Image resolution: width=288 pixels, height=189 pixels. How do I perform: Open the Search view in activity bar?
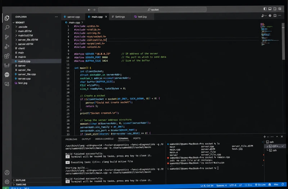pyautogui.click(x=7, y=28)
